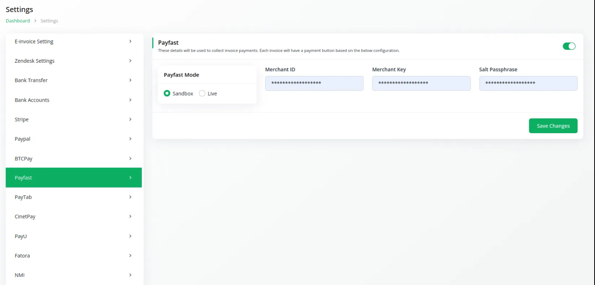Click chevron arrow beside BTCPay
The image size is (595, 285).
130,158
